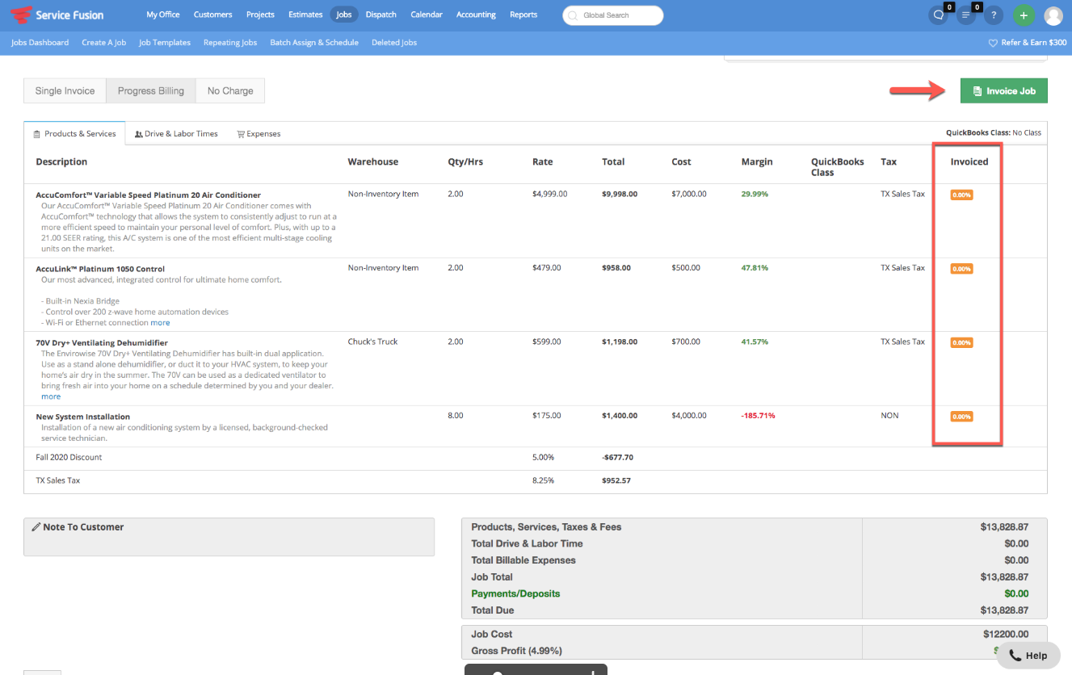Open Repeating Jobs

point(230,43)
